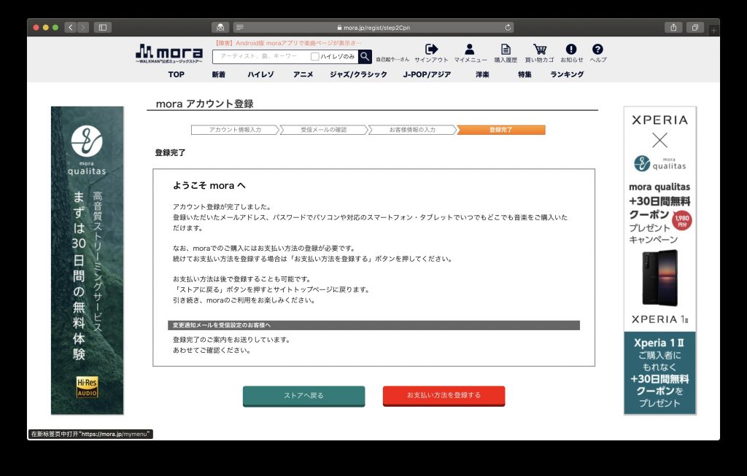Go back with Safari back arrow
747x476 pixels.
point(71,28)
